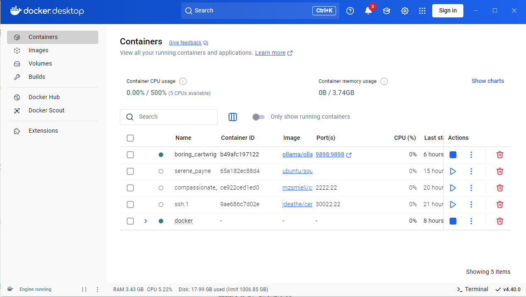Start the compassionate container

[453, 188]
